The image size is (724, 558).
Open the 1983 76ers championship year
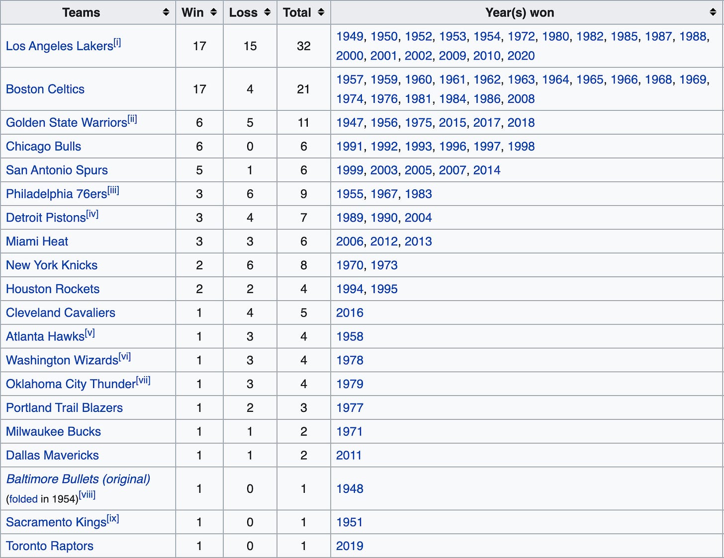pos(418,194)
